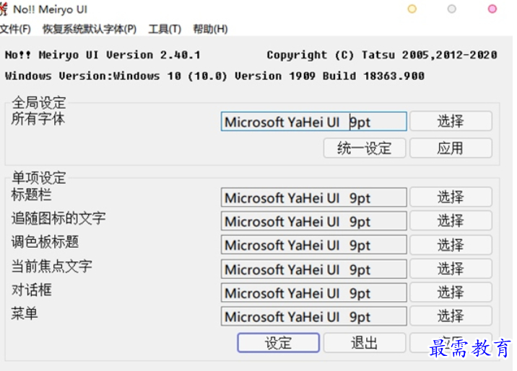Open the 文件(F) menu
This screenshot has width=517, height=371.
15,29
